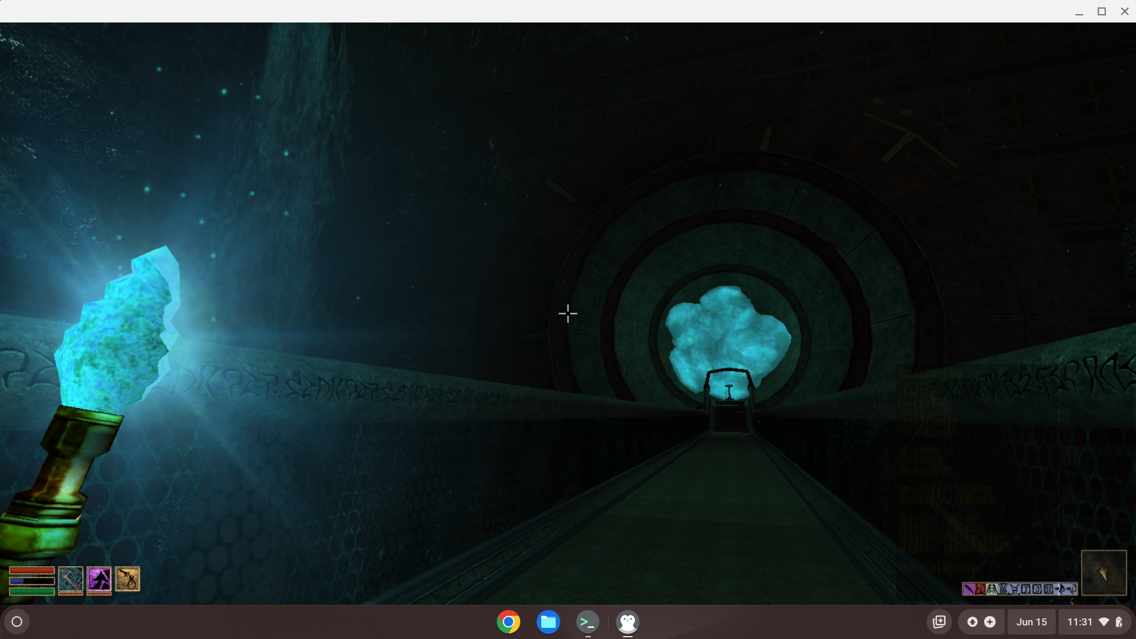Click the plus circle tray icon

pyautogui.click(x=990, y=622)
